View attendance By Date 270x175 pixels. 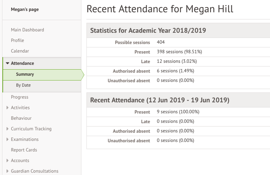coord(23,85)
